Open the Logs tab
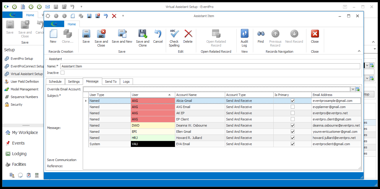The width and height of the screenshot is (380, 189). 126,82
